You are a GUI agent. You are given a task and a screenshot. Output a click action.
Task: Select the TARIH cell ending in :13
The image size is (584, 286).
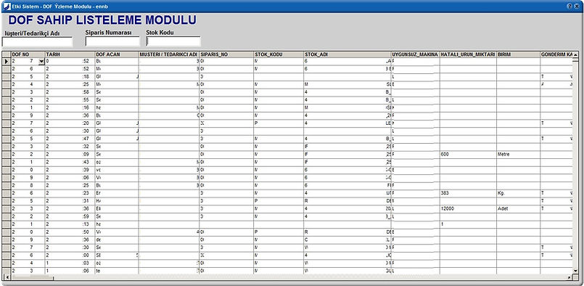pyautogui.click(x=70, y=224)
